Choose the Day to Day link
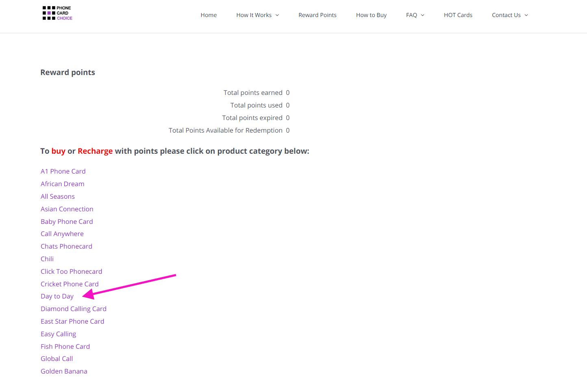The width and height of the screenshot is (587, 378). click(57, 296)
